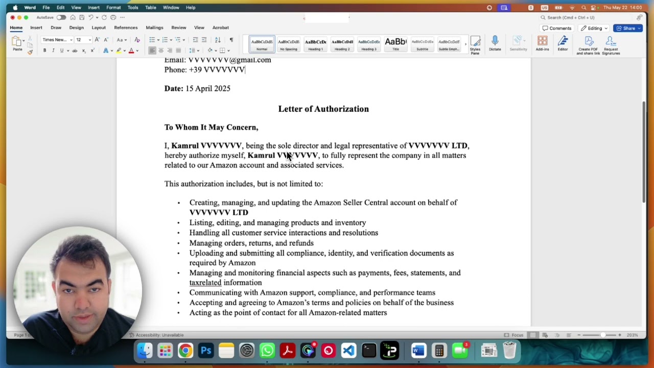Viewport: 654px width, 368px height.
Task: Toggle show paragraph marks pilcrow
Action: pos(231,40)
